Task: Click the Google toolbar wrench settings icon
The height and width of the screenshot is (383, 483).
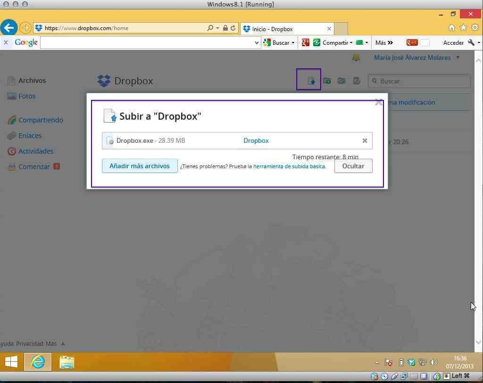Action: tap(471, 42)
